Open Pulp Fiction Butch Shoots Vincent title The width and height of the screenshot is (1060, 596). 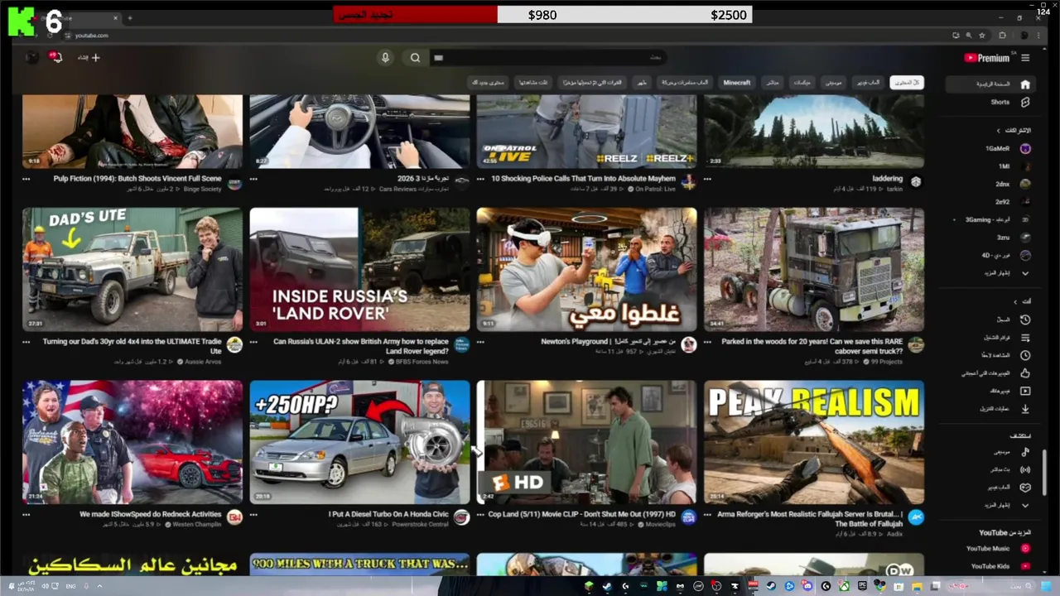click(x=137, y=178)
